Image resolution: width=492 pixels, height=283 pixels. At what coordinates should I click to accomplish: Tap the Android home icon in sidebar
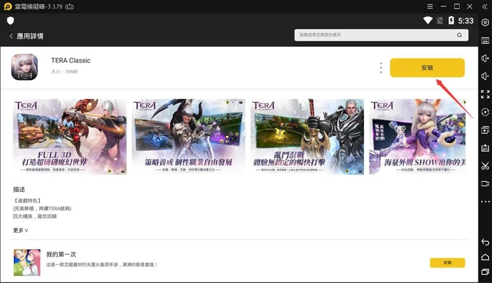tap(485, 257)
